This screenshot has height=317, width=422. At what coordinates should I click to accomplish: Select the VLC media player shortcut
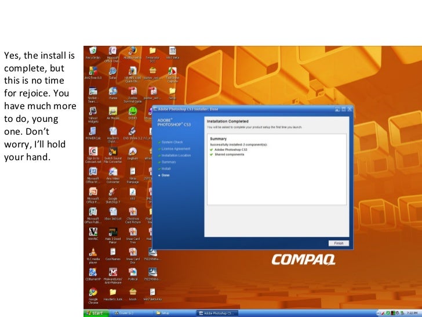[x=93, y=256]
